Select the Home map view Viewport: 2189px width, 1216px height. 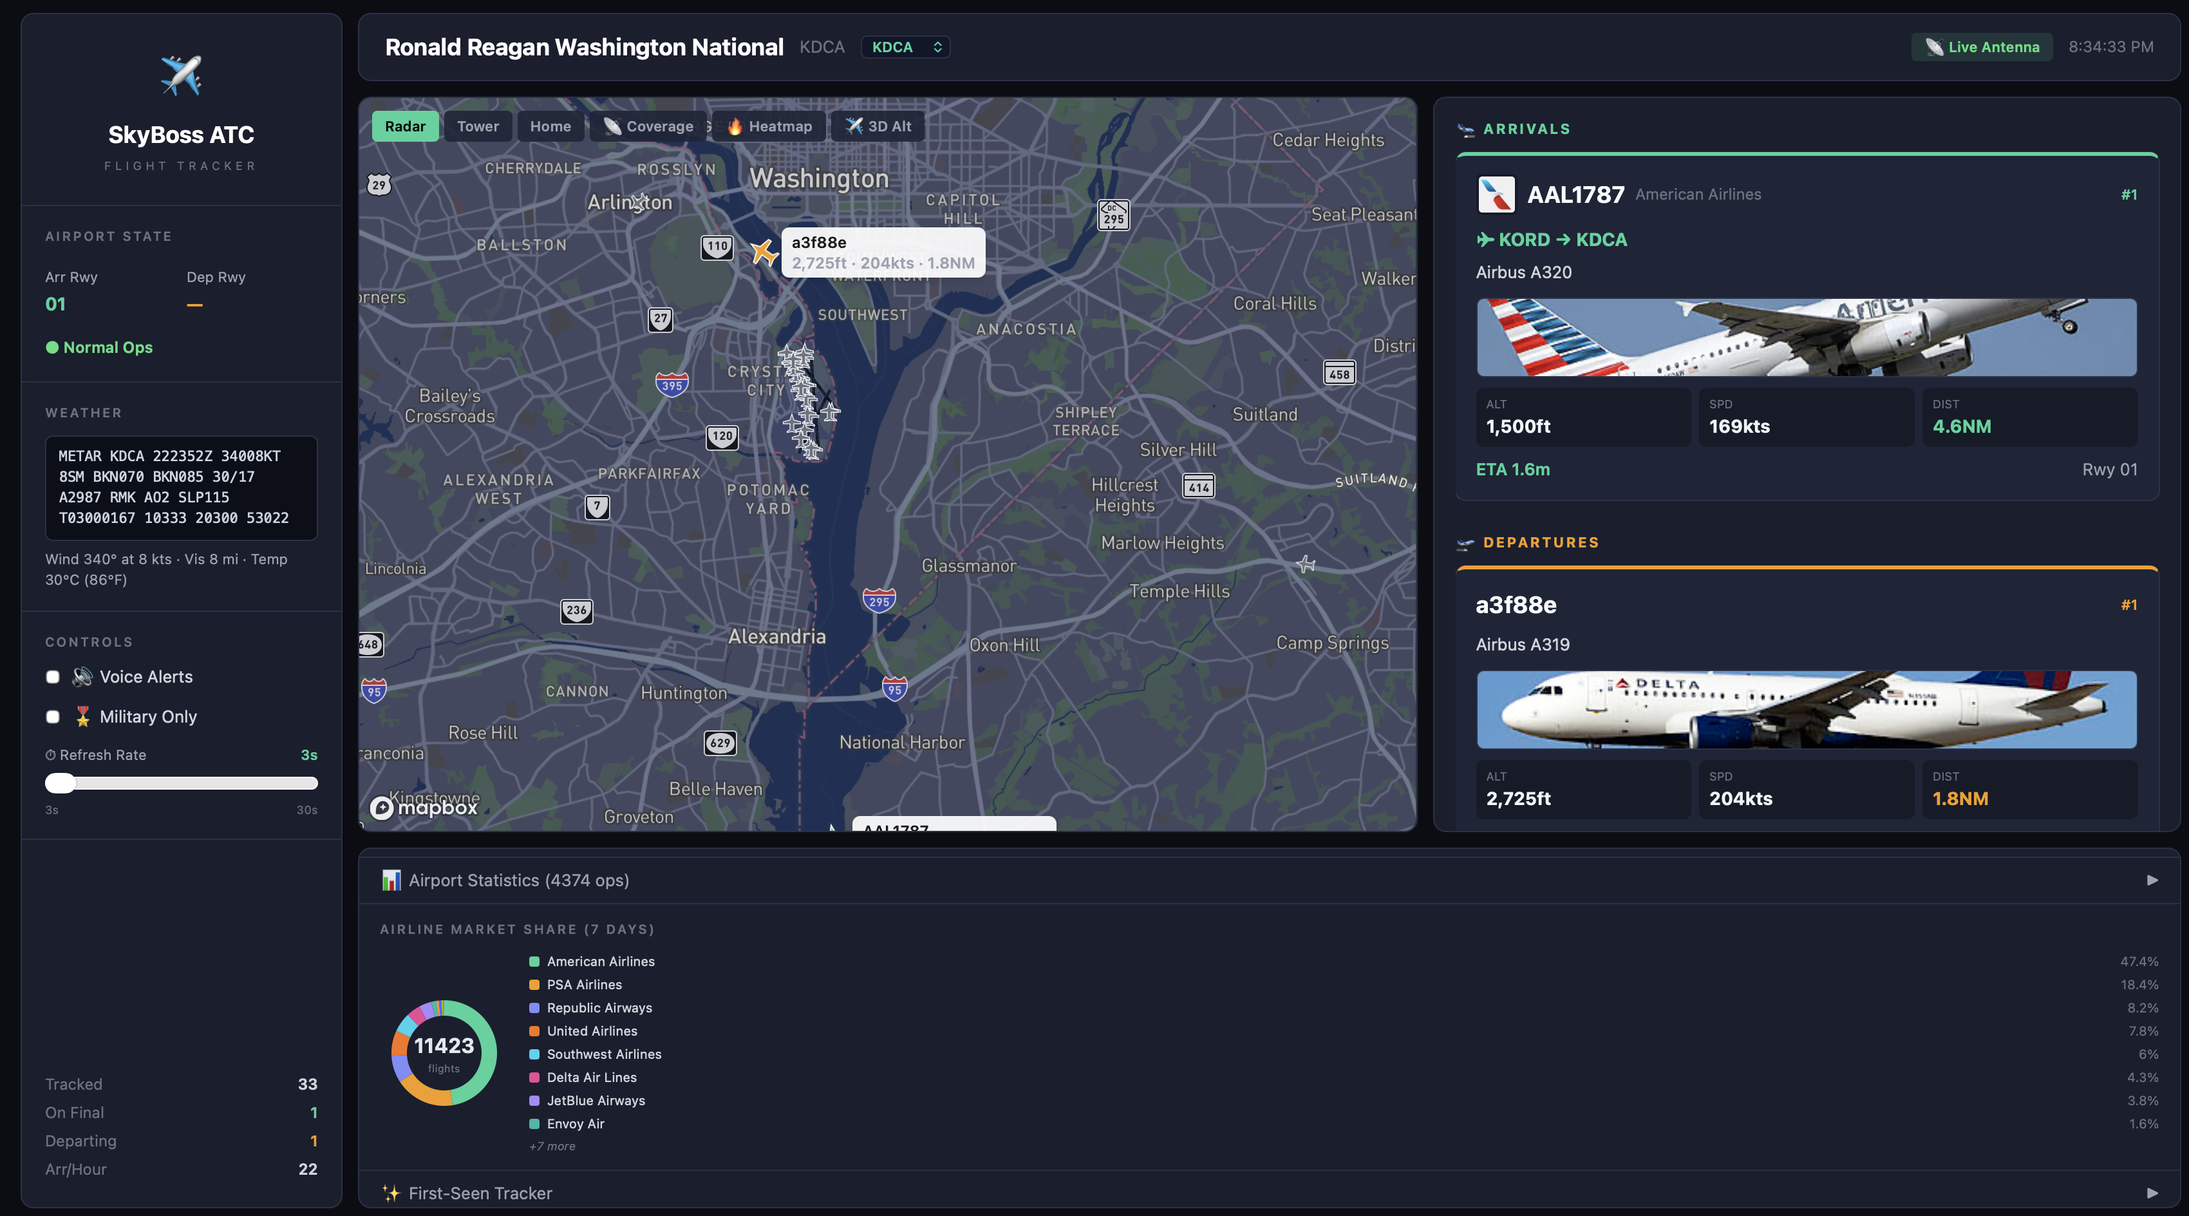point(550,126)
